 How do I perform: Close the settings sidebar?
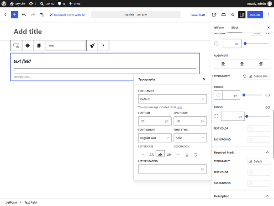(x=269, y=27)
